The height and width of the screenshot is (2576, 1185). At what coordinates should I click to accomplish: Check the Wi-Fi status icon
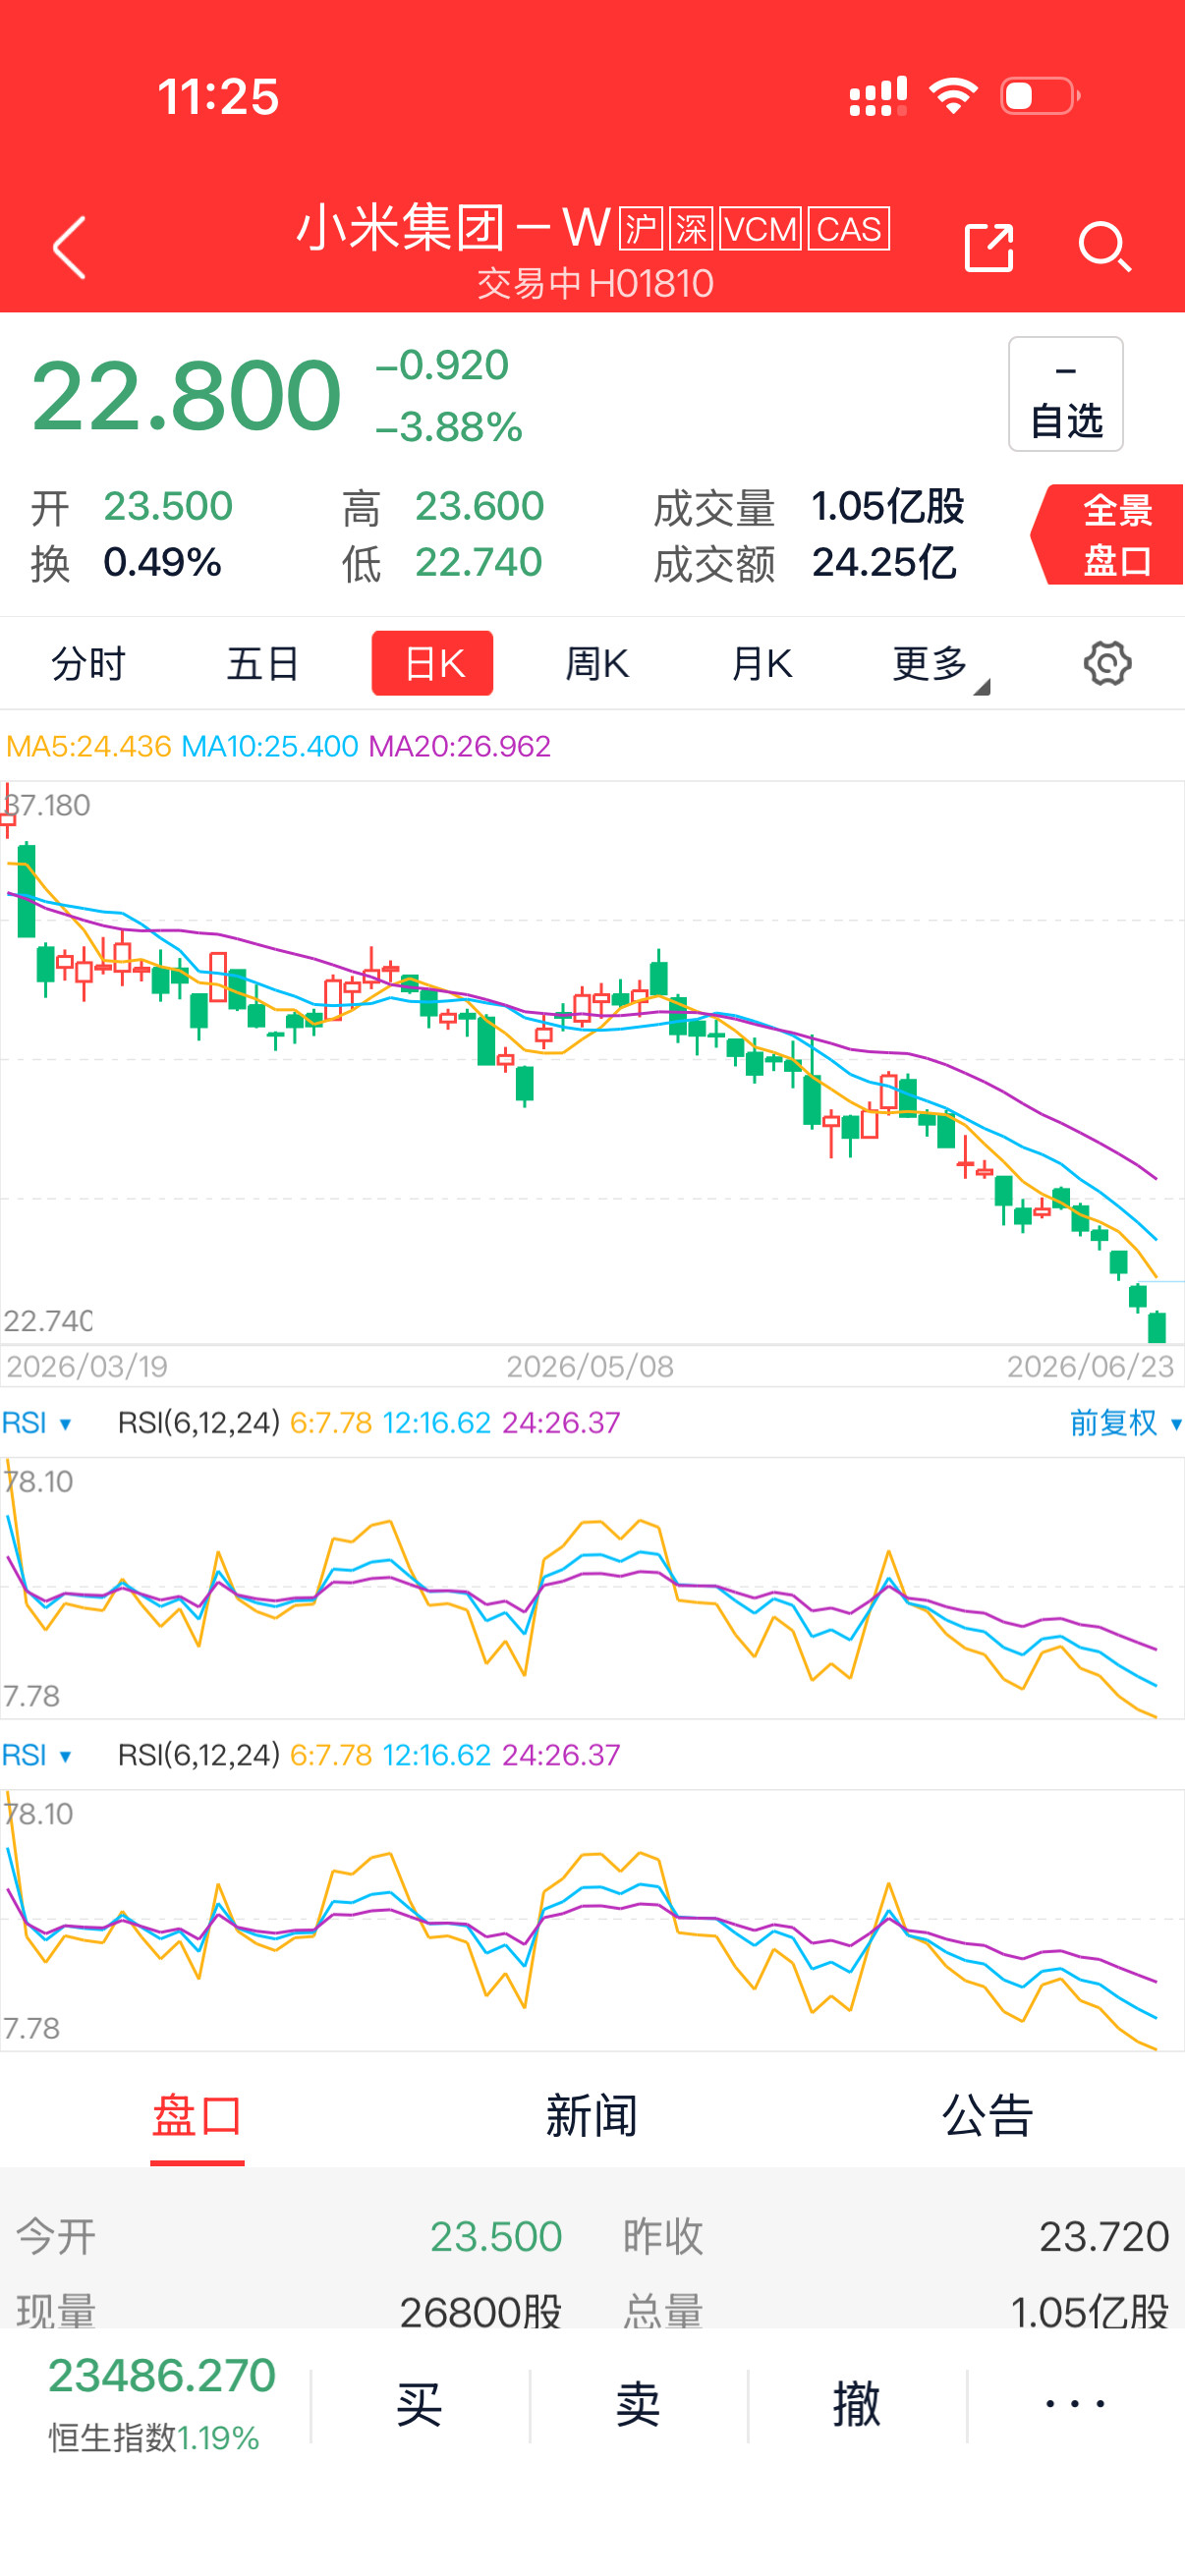(953, 96)
